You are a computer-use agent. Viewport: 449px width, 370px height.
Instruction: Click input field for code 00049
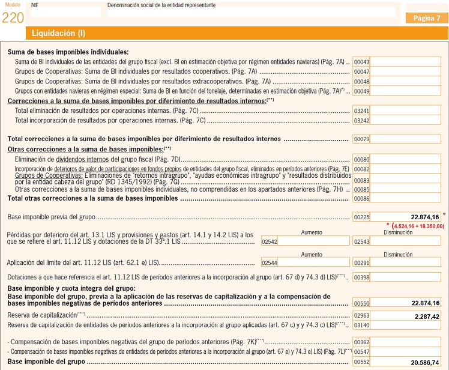point(405,91)
